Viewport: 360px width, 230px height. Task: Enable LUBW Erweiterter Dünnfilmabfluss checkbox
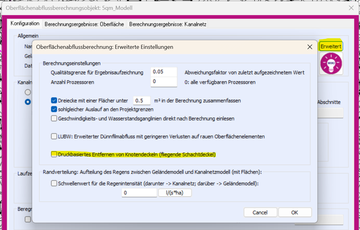(54, 136)
